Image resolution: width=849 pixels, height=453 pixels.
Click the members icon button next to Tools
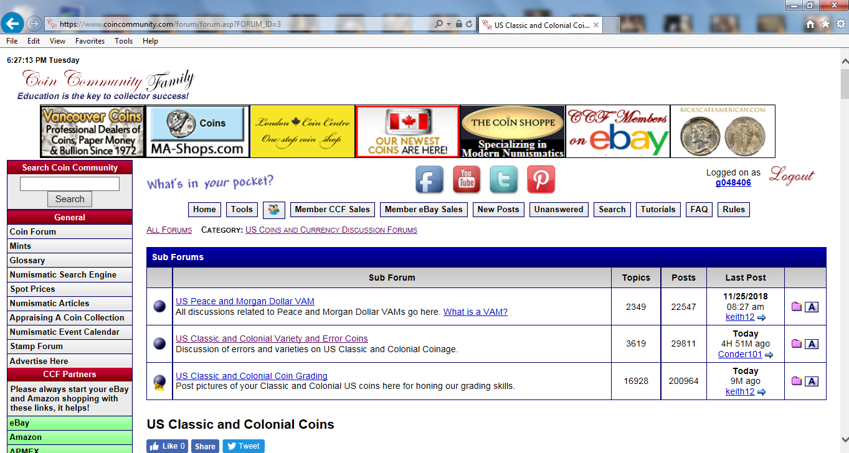pyautogui.click(x=273, y=210)
